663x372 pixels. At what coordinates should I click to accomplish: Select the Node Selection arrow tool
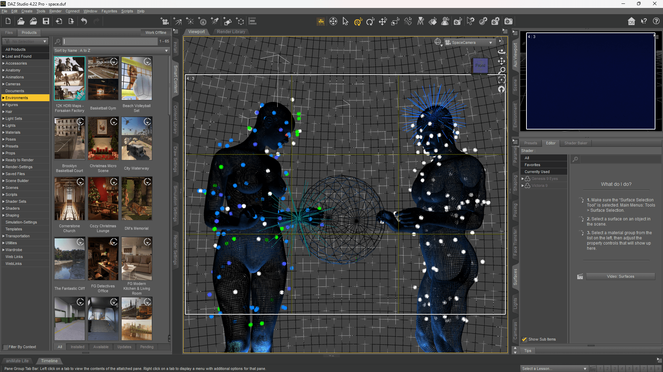pos(345,21)
